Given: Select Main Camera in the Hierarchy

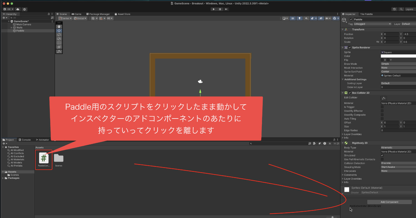Looking at the screenshot, I should [x=24, y=24].
